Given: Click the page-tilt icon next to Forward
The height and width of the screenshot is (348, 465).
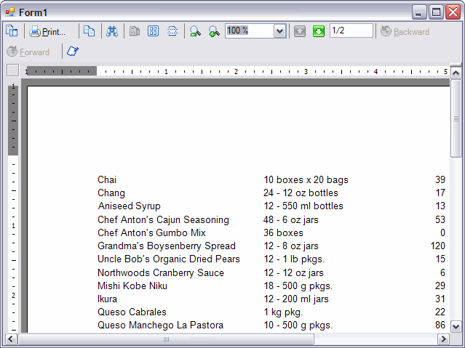Looking at the screenshot, I should coord(73,52).
